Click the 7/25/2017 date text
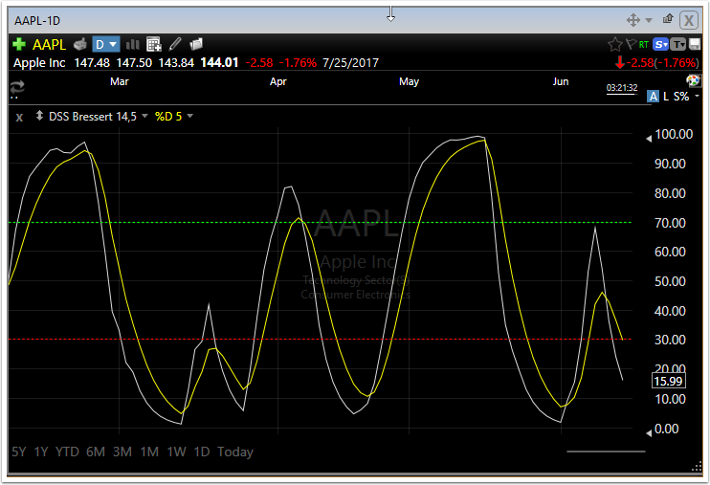This screenshot has width=710, height=485. click(x=350, y=62)
